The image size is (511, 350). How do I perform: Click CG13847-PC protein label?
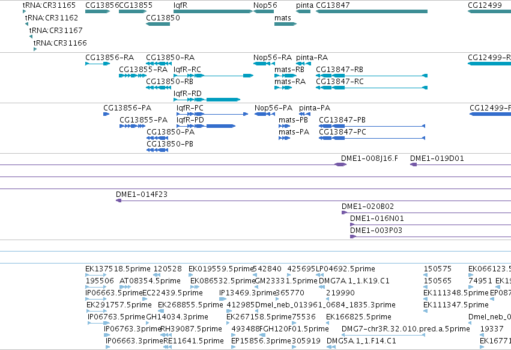(342, 132)
